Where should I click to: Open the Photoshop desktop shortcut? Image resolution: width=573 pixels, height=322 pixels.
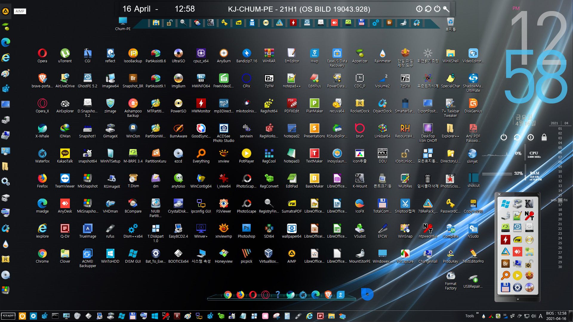coord(246,231)
